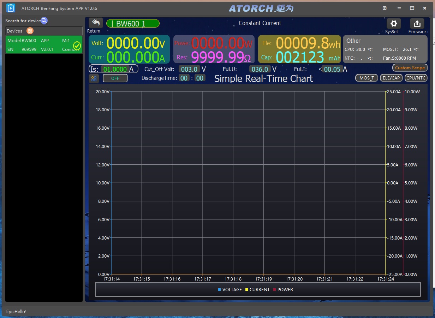
Task: Open the BW600 1 device name field
Action: [x=133, y=24]
